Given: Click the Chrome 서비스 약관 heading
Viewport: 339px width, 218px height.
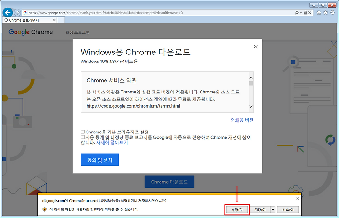Looking at the screenshot, I should [x=112, y=80].
